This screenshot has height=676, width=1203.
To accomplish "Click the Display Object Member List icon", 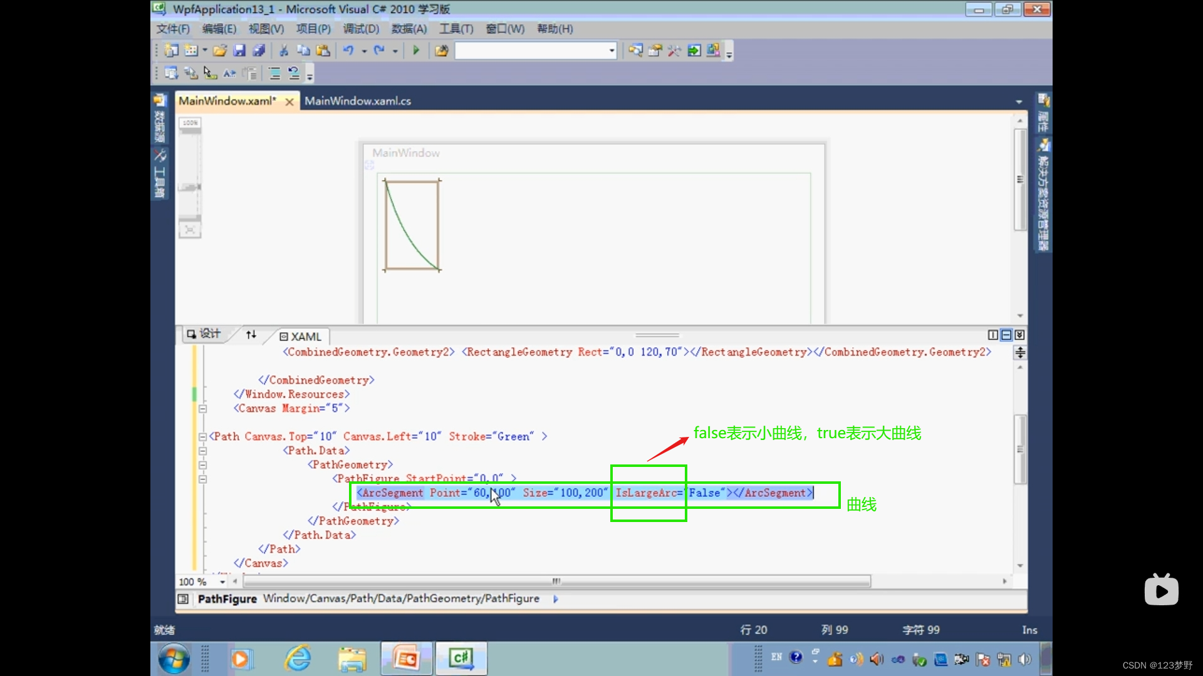I will pyautogui.click(x=171, y=74).
